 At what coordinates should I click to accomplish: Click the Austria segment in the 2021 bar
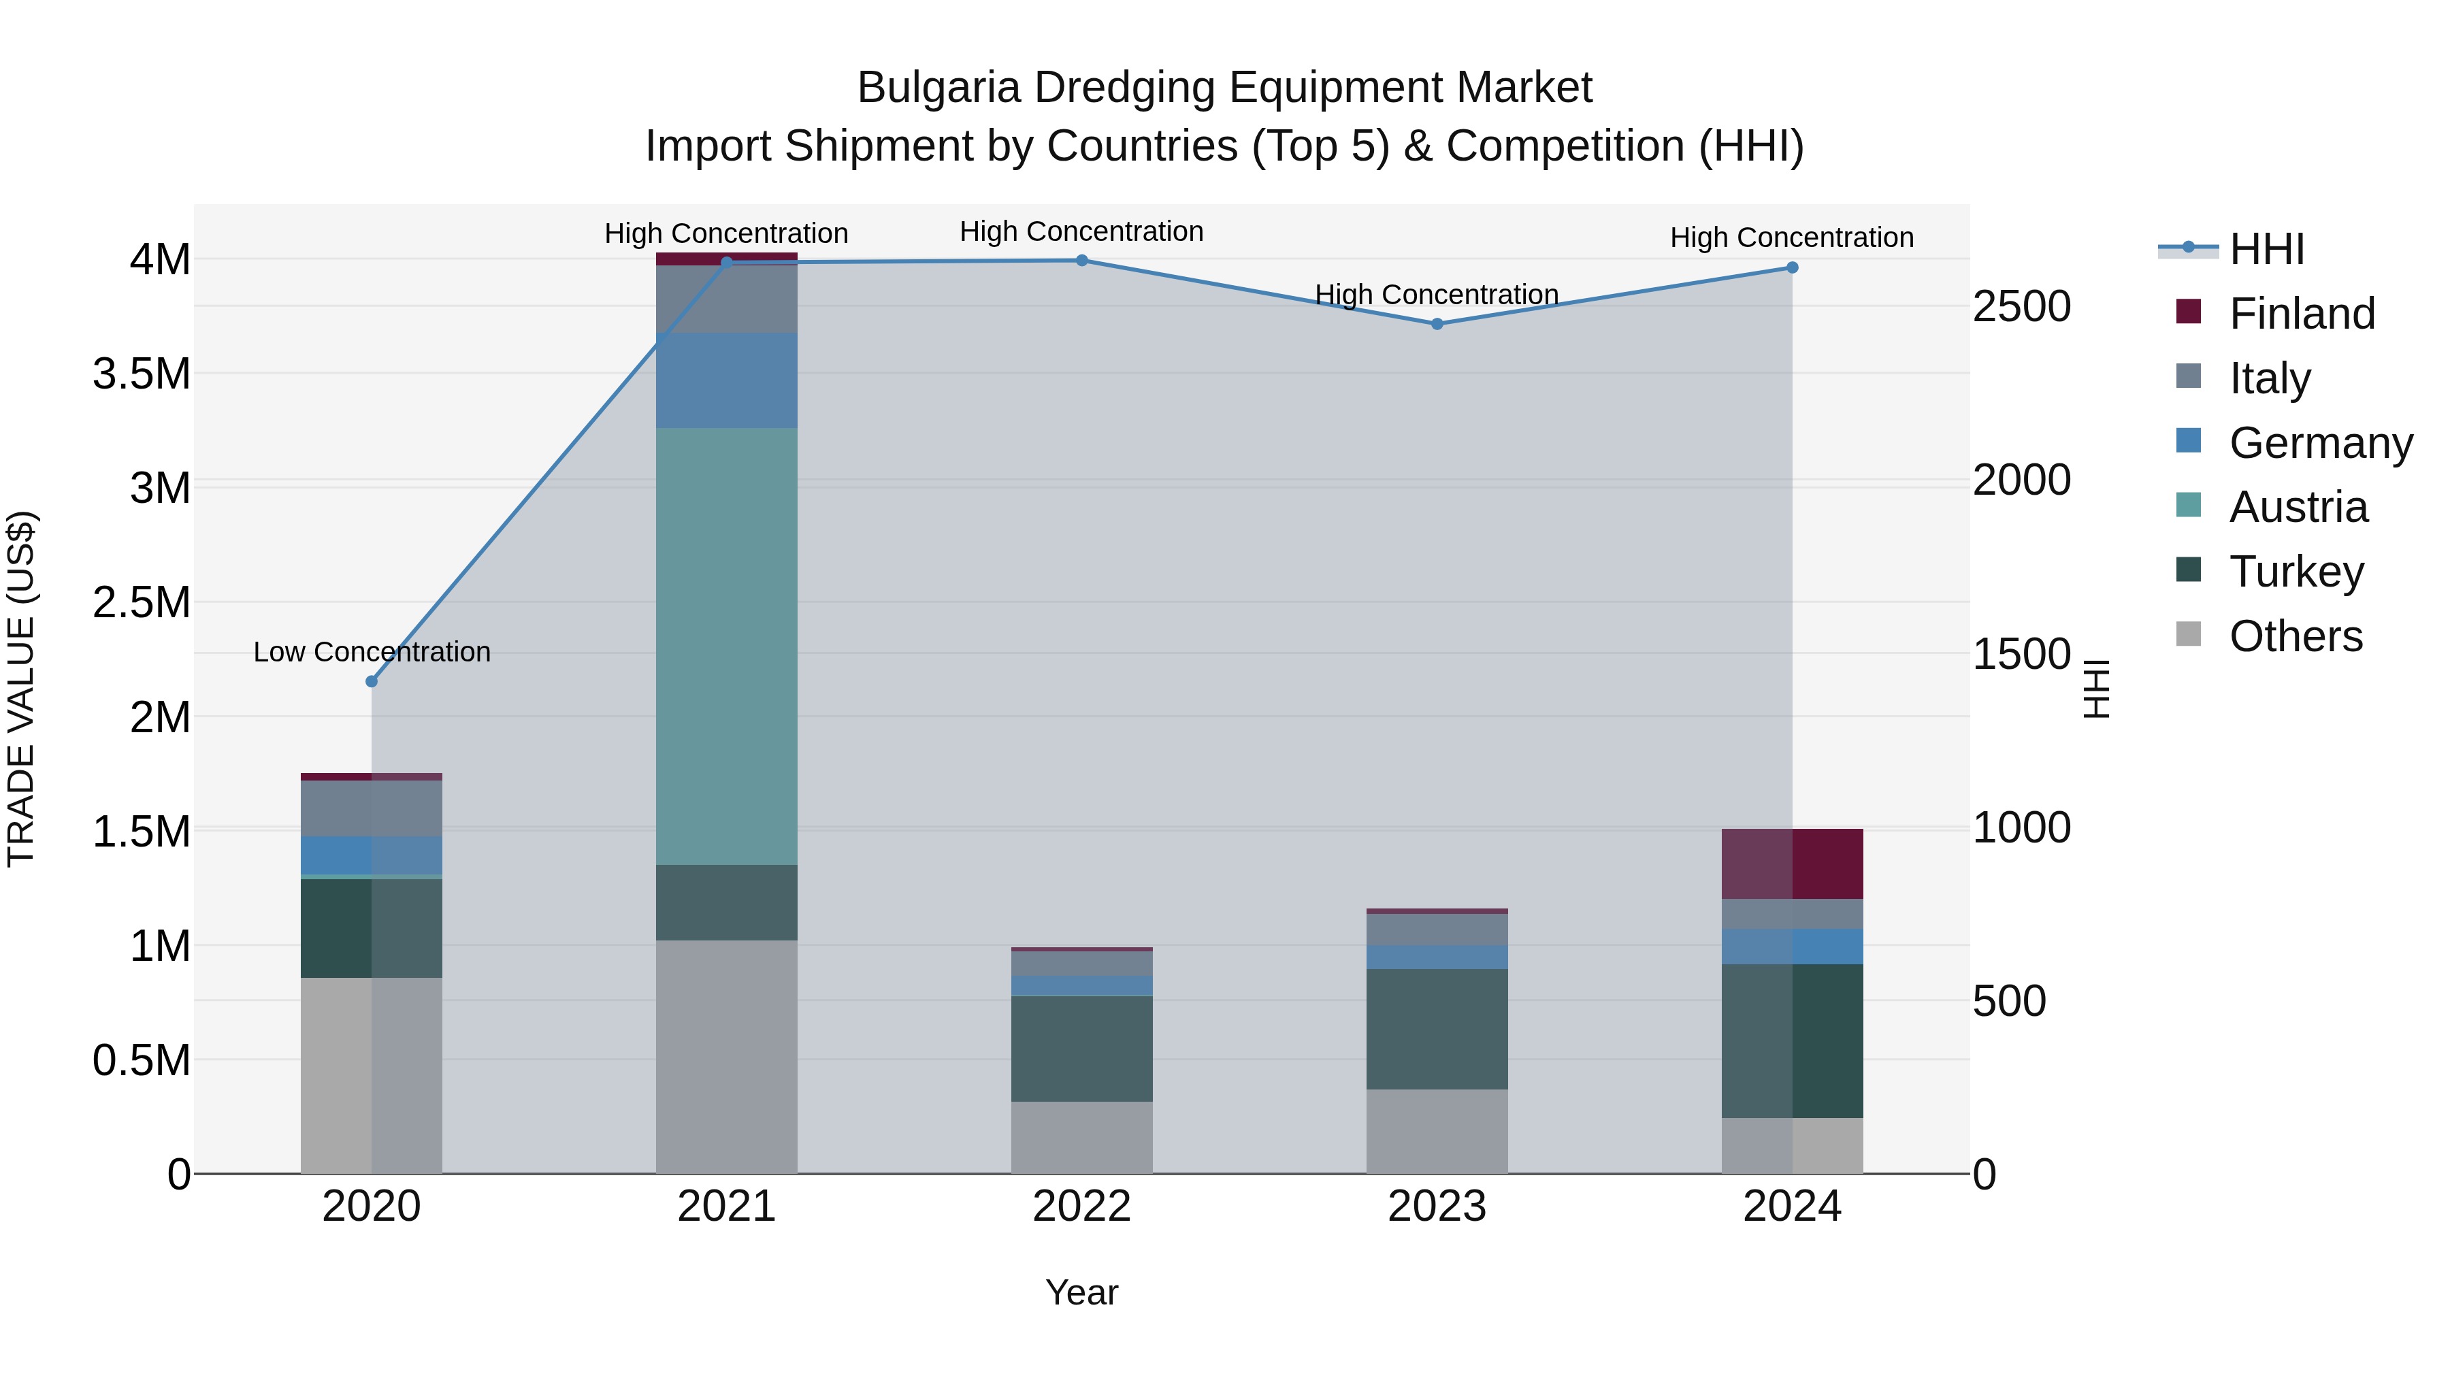727,646
